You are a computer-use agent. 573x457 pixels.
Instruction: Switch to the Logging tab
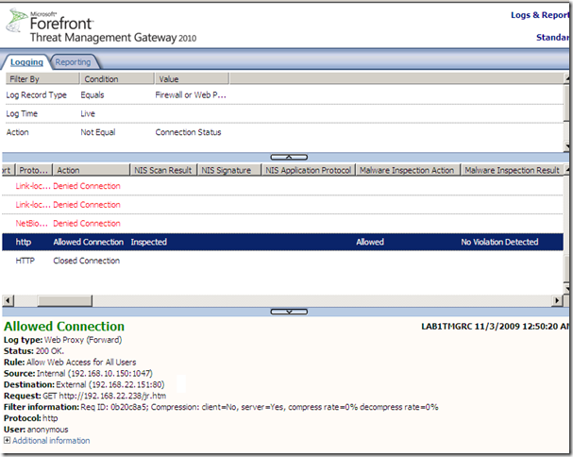click(26, 62)
